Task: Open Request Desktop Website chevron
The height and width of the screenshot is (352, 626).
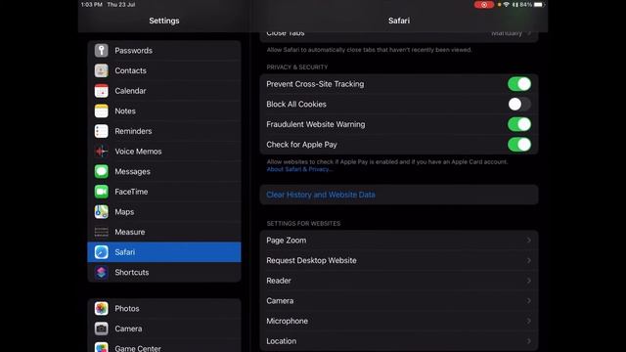Action: tap(528, 260)
